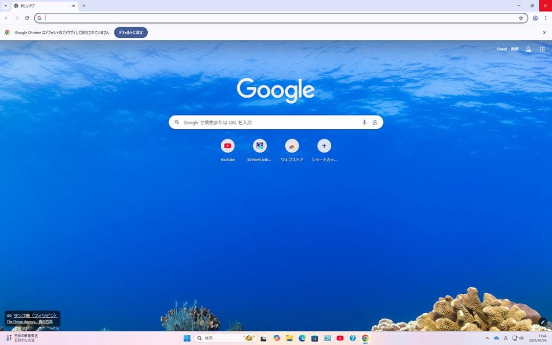
Task: Click the add shortcut plus tile
Action: coord(324,146)
